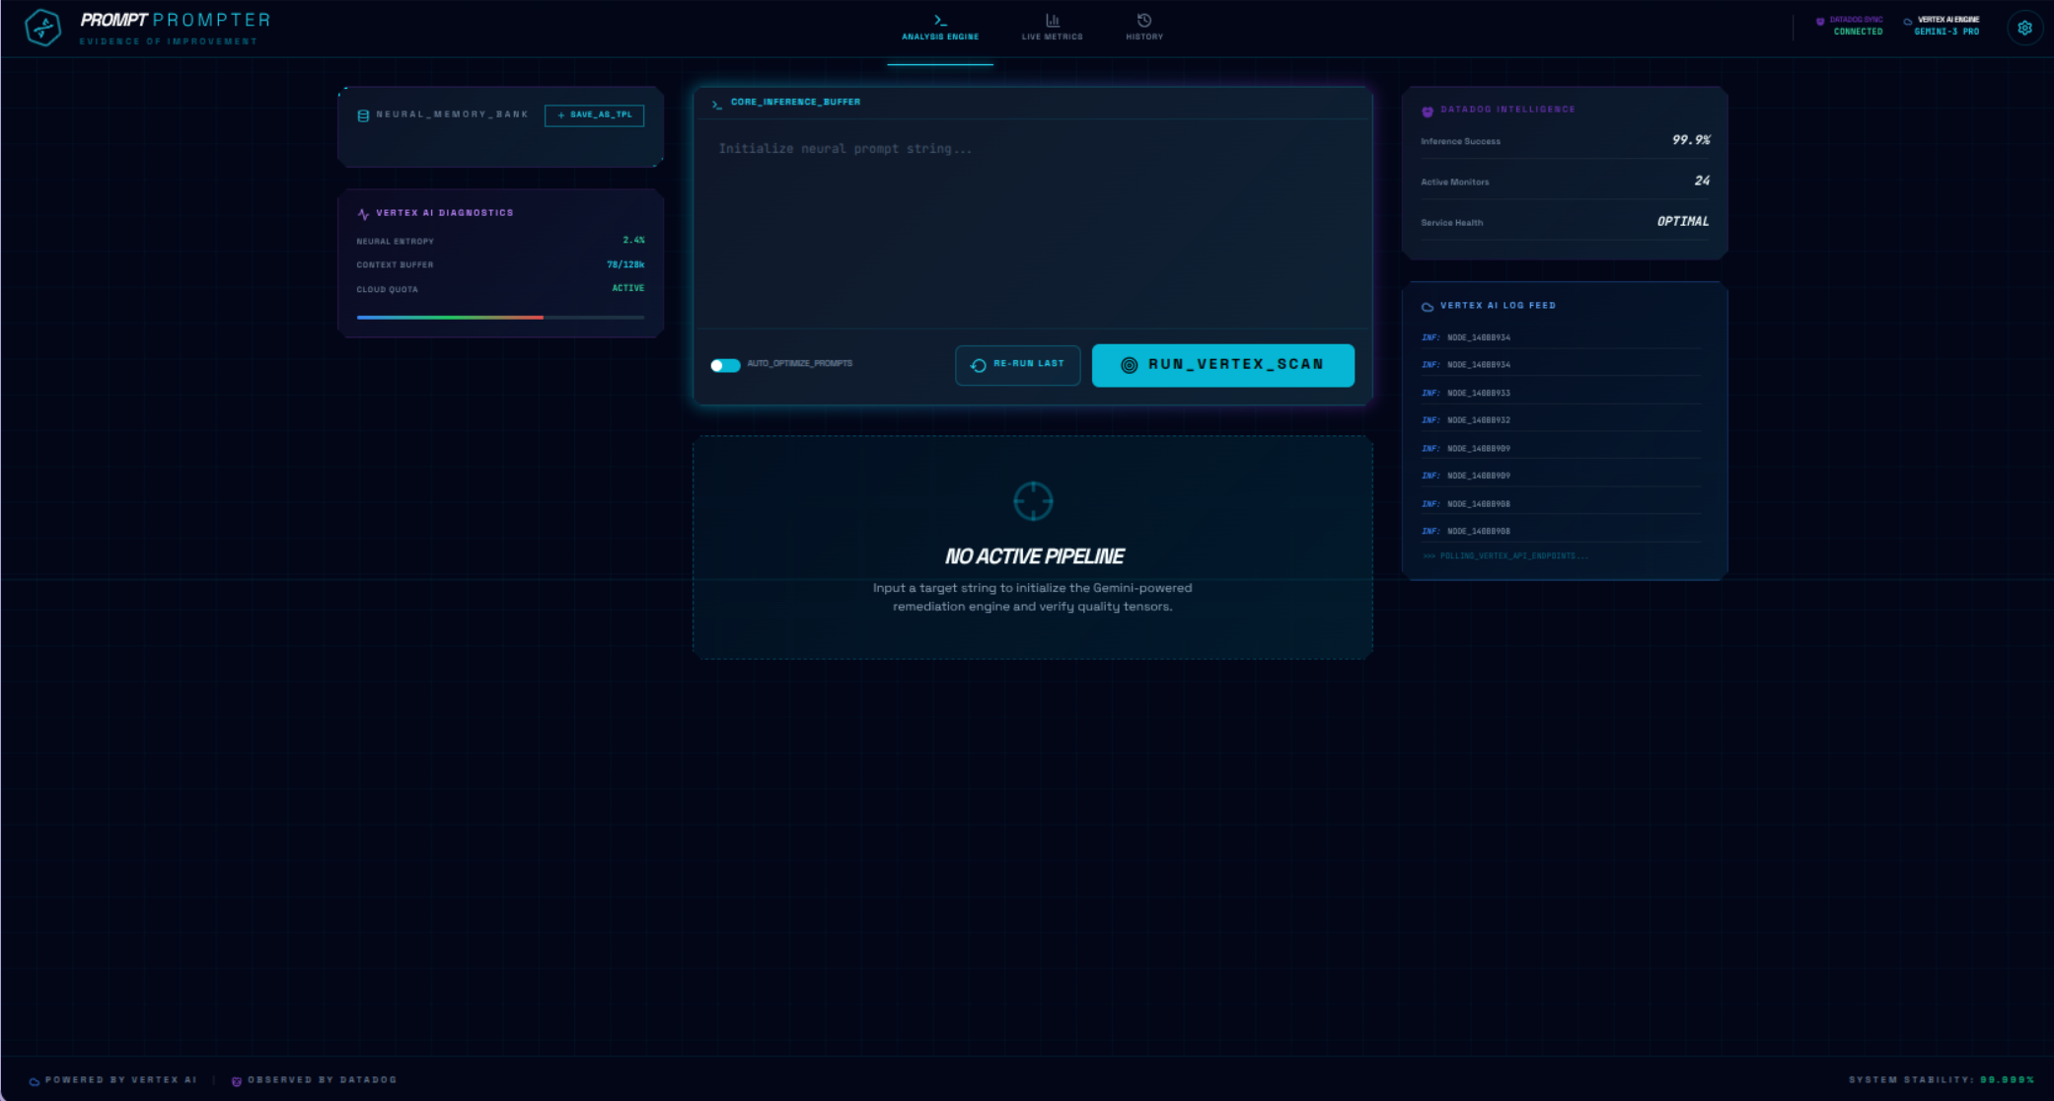Click the pulse icon beside Vertex AI Diagnostics

[363, 213]
